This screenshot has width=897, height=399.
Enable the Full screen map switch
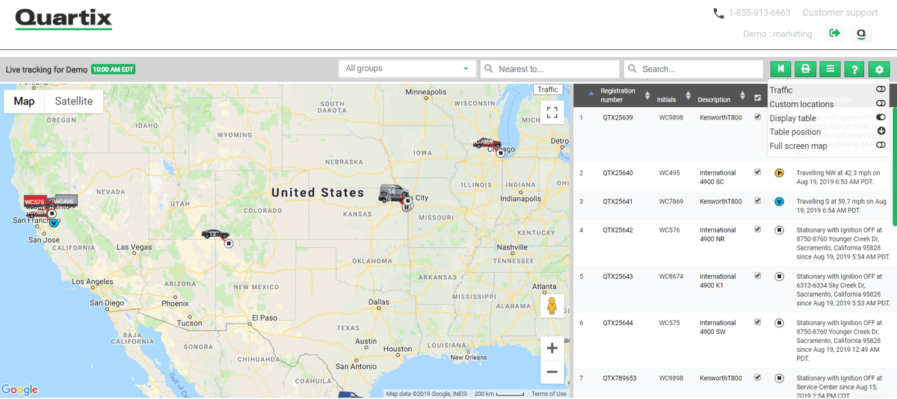[x=881, y=145]
